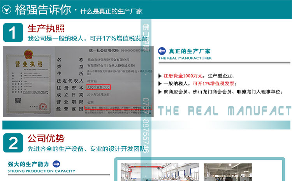Select the 公司优势 section heading
The width and height of the screenshot is (292, 181).
pos(46,138)
